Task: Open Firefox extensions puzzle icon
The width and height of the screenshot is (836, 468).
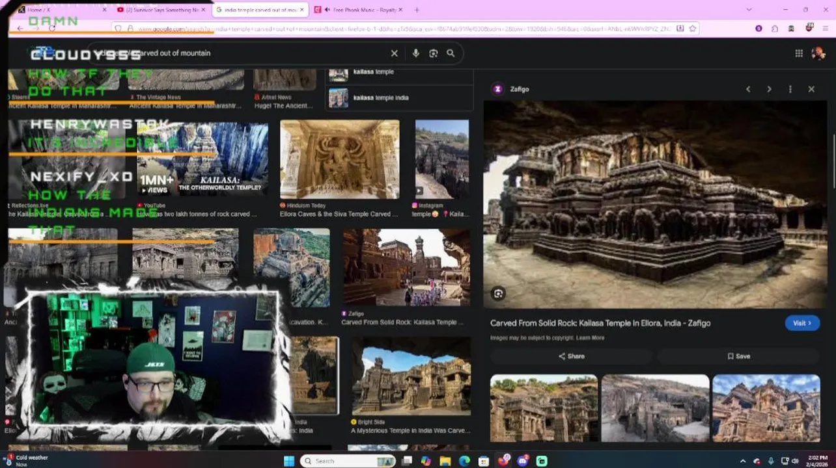Action: (x=775, y=29)
